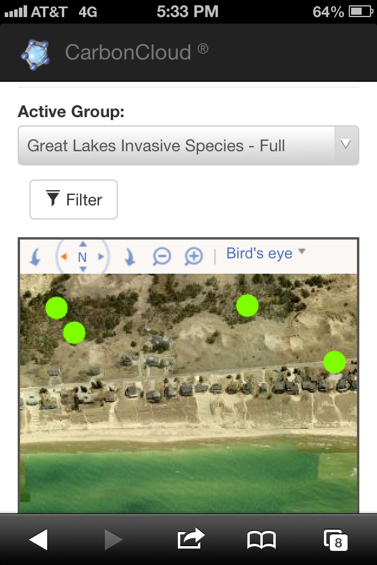Pan map south using compass down arrow
The width and height of the screenshot is (377, 565).
pos(82,270)
